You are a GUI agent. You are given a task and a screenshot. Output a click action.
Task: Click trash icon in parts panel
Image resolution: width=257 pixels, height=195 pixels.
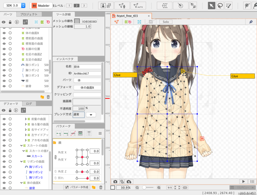48,97
